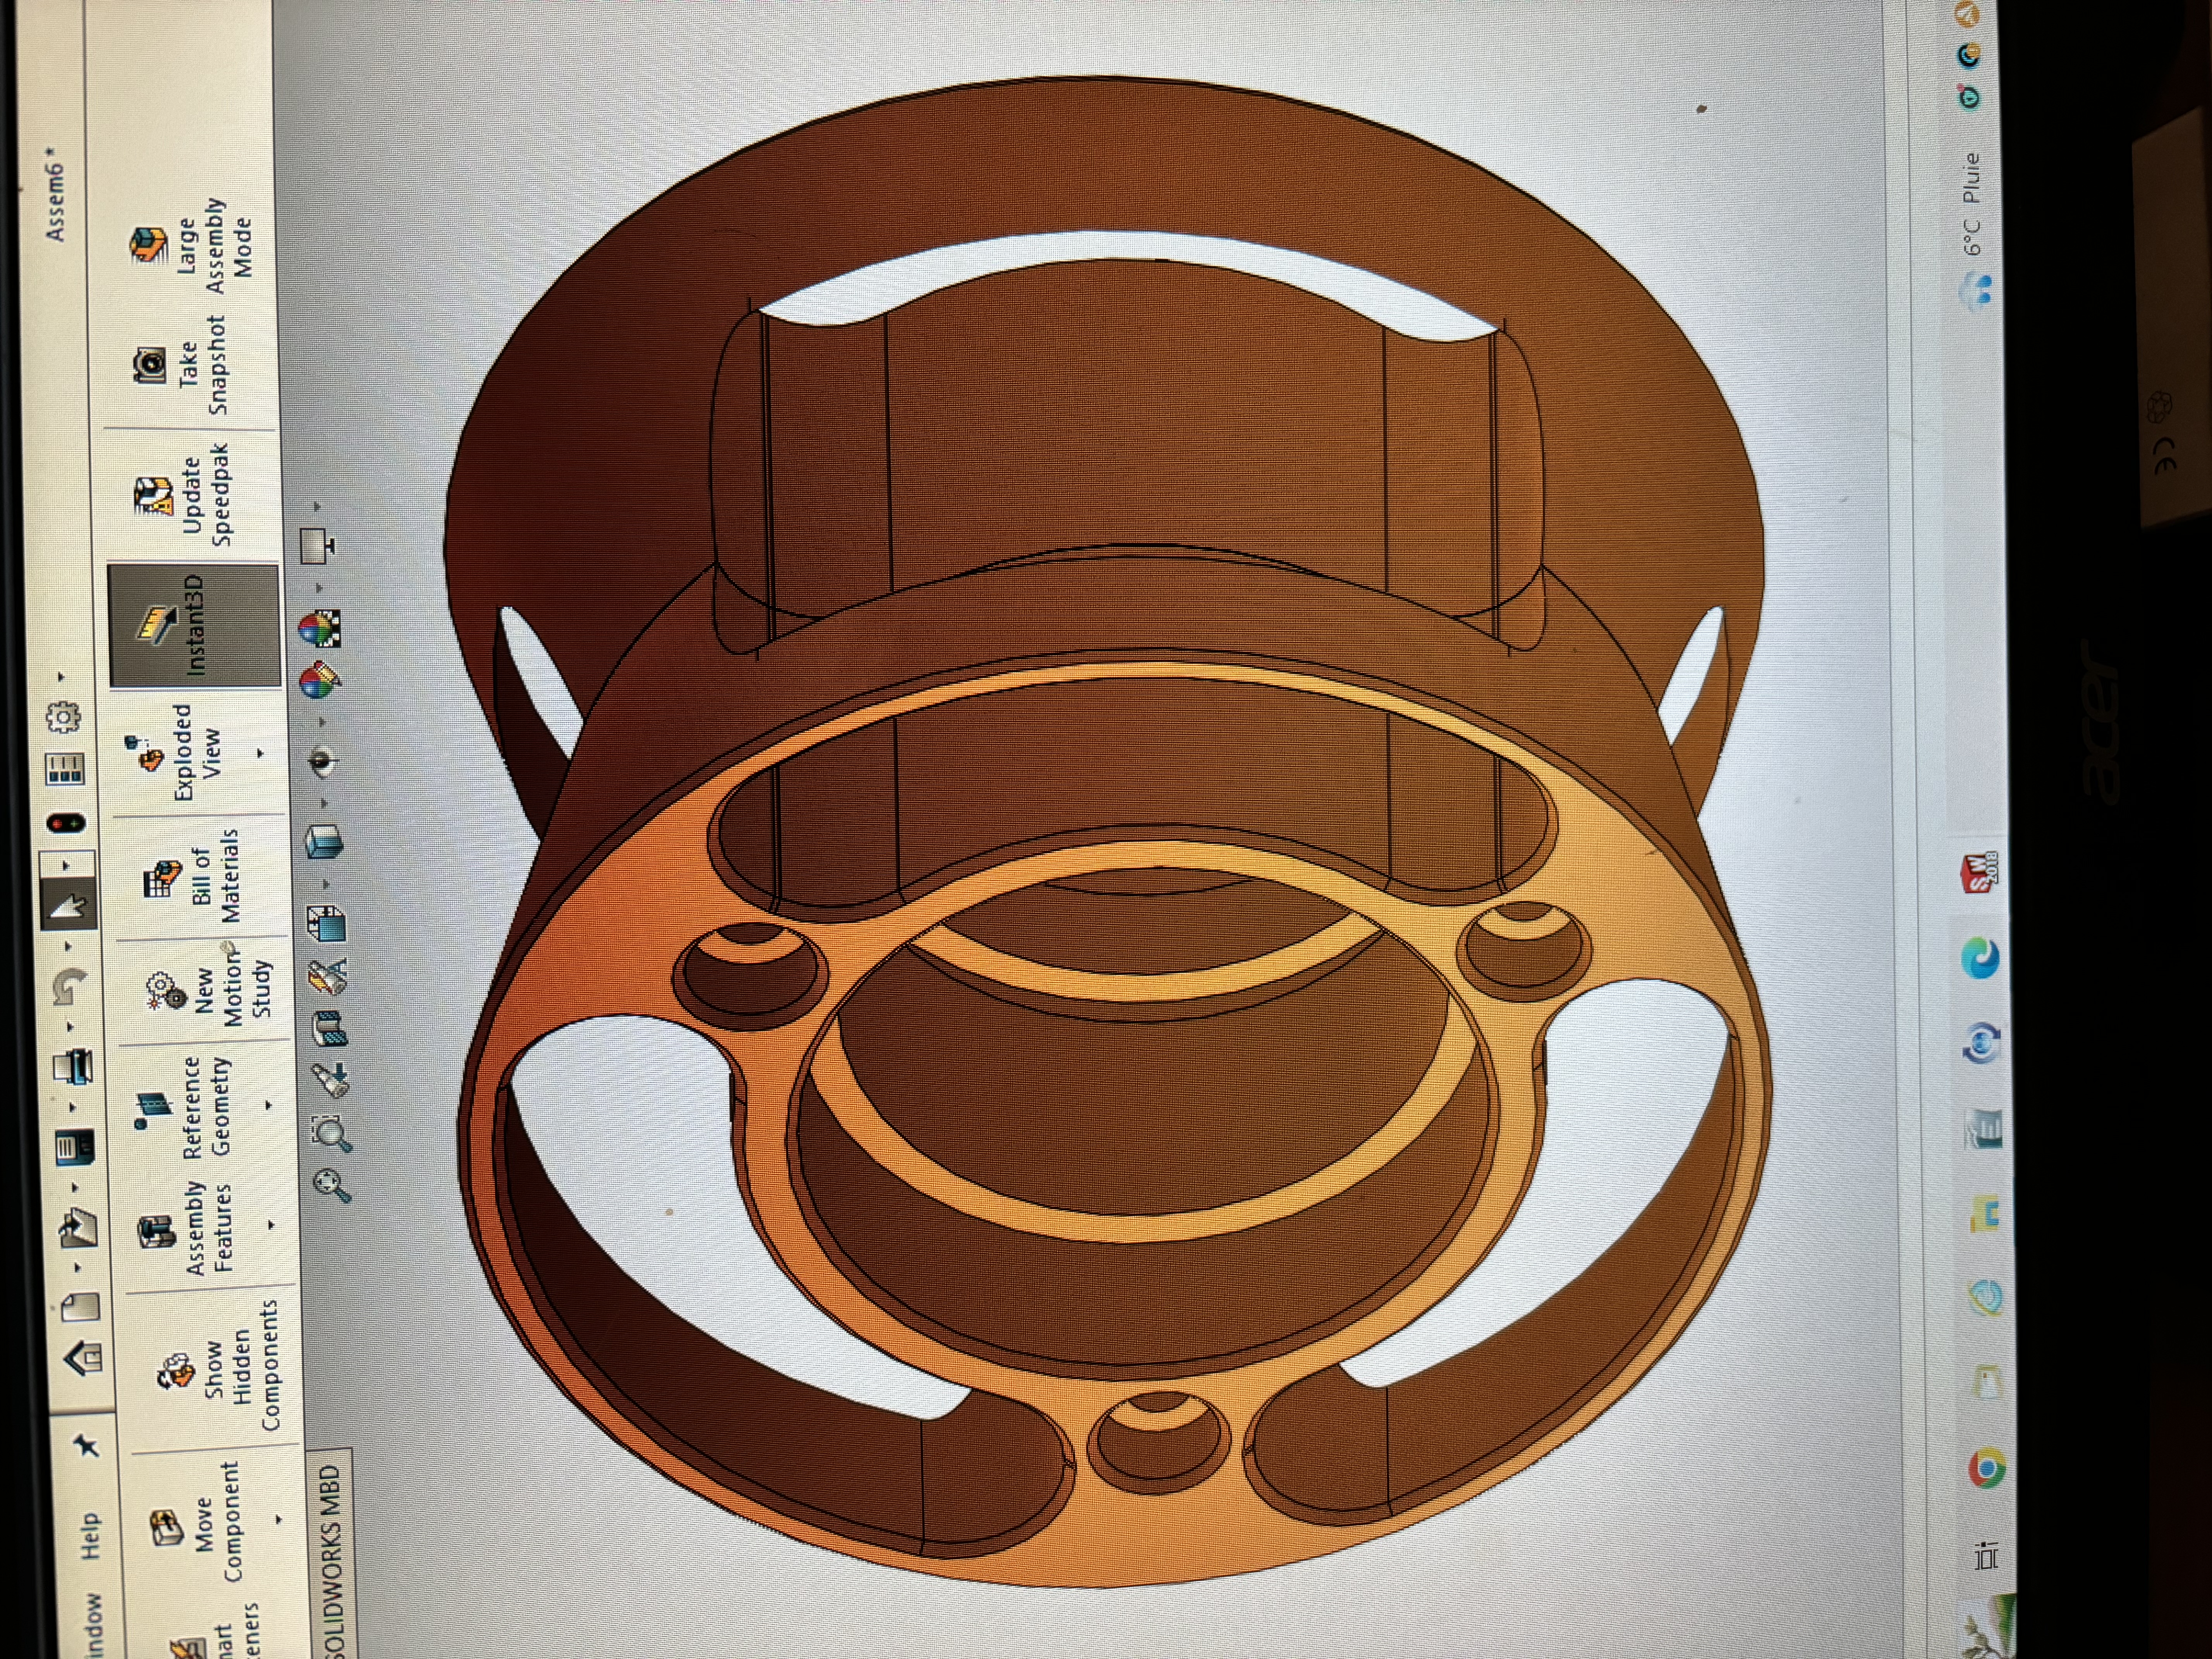2212x1659 pixels.
Task: Click the 6°C Pluie weather widget
Action: point(1973,232)
